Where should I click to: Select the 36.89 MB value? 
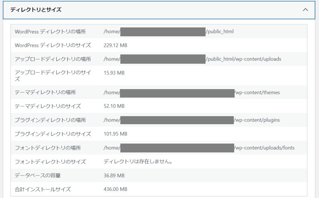(114, 175)
